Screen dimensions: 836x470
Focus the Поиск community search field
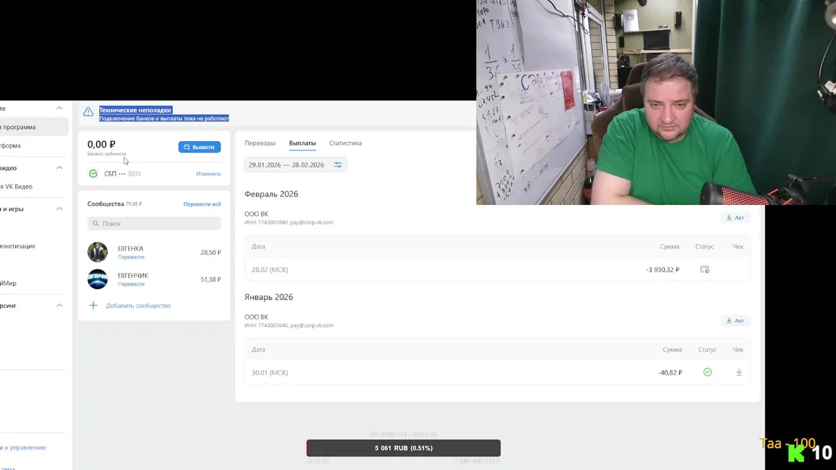[x=154, y=223]
